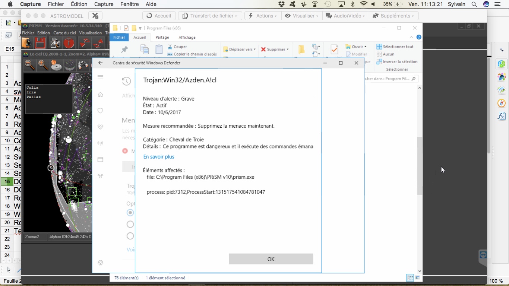Viewport: 509px width, 286px height.
Task: Select the third threat option radio button
Action: pyautogui.click(x=130, y=236)
